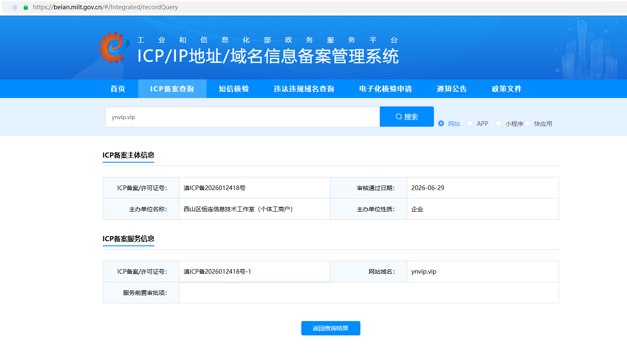Click the ICP备案服务信息 section heading
The height and width of the screenshot is (362, 627).
(x=128, y=239)
